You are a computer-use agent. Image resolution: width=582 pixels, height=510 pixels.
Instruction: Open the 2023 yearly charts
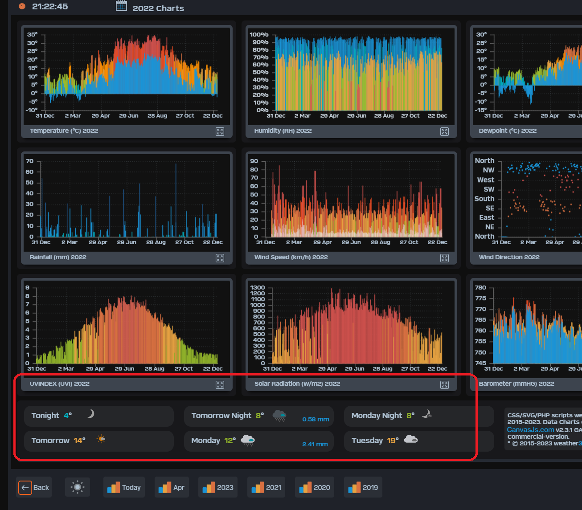tap(218, 487)
